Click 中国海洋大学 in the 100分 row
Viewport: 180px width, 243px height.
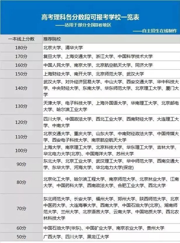99,154
